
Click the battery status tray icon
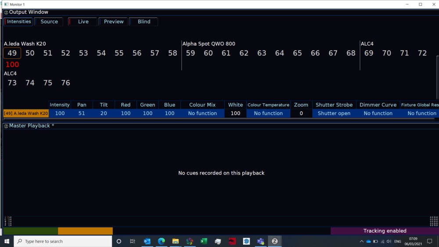pos(375,241)
